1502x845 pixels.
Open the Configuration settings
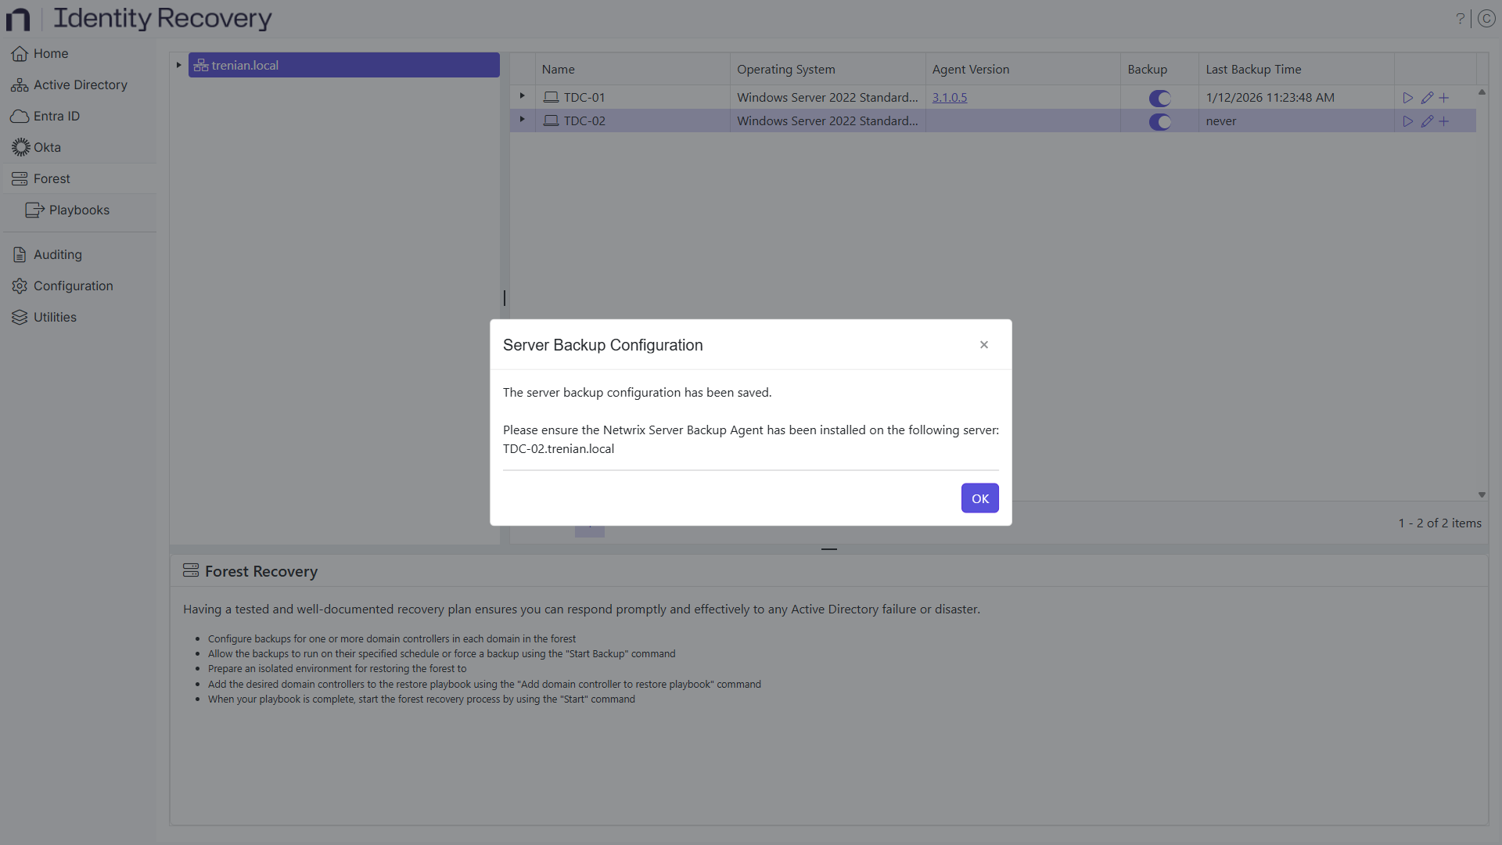click(x=71, y=286)
